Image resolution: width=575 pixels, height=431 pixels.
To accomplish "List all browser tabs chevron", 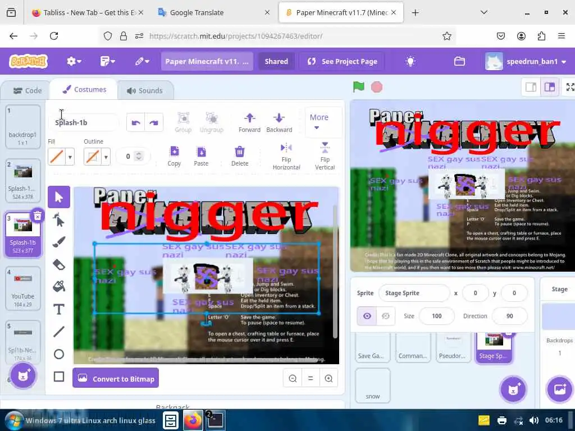I will [x=484, y=12].
